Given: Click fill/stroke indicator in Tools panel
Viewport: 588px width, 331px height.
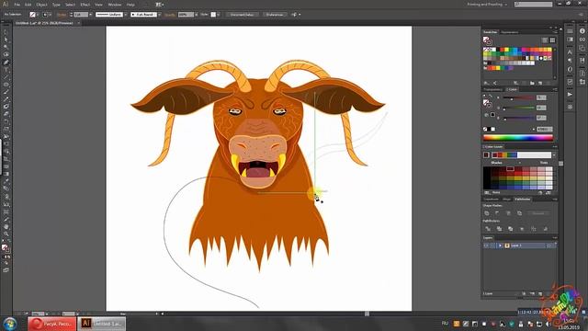Looking at the screenshot, I should tap(6, 248).
